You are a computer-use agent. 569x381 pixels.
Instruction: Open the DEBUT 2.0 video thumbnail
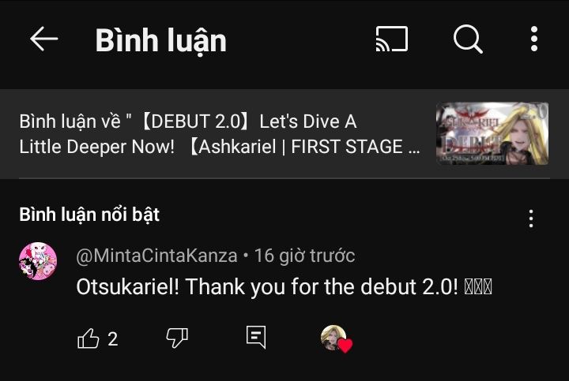coord(492,133)
